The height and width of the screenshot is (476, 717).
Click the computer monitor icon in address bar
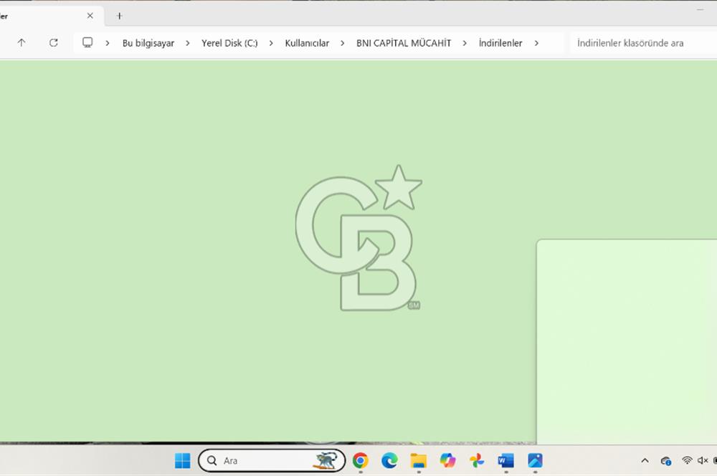pyautogui.click(x=87, y=43)
